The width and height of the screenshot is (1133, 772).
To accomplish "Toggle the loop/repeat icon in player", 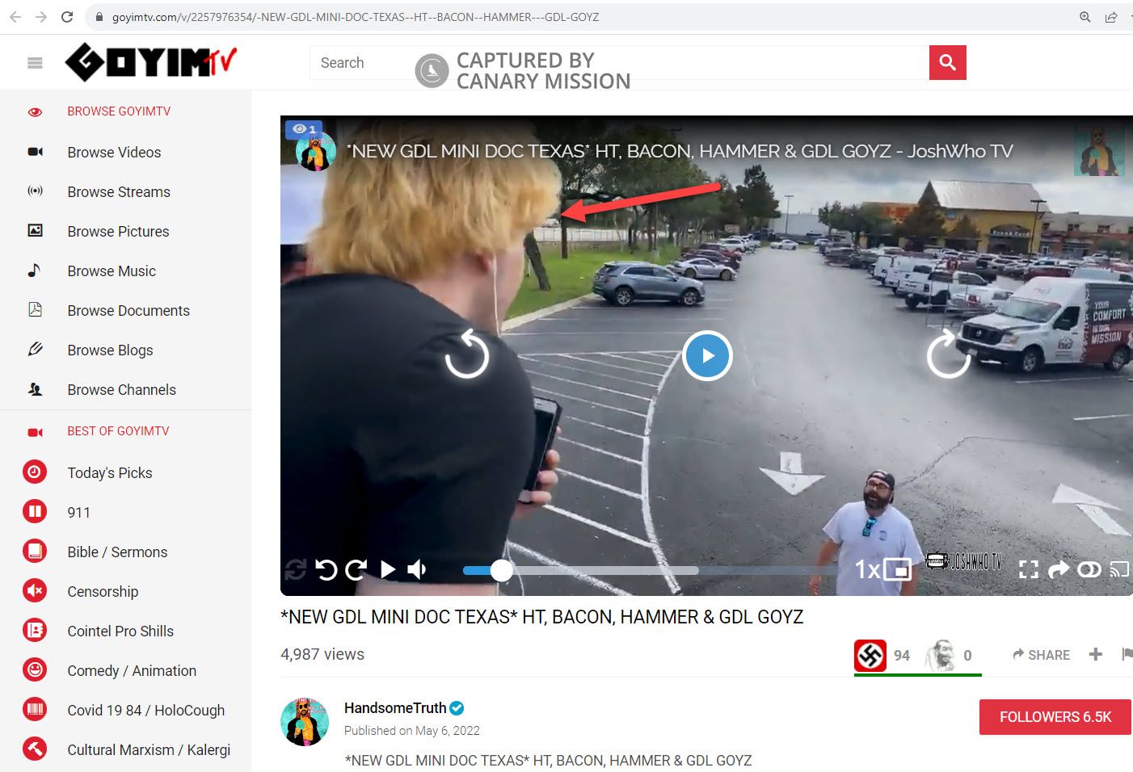I will (295, 570).
